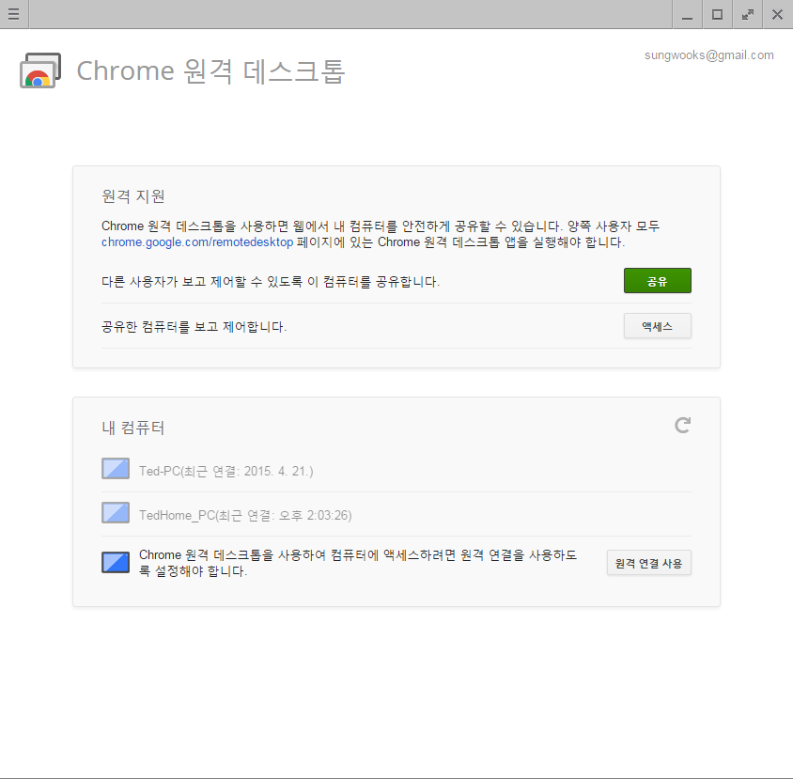Click the 원격 지원 section heading
This screenshot has height=779, width=793.
133,195
